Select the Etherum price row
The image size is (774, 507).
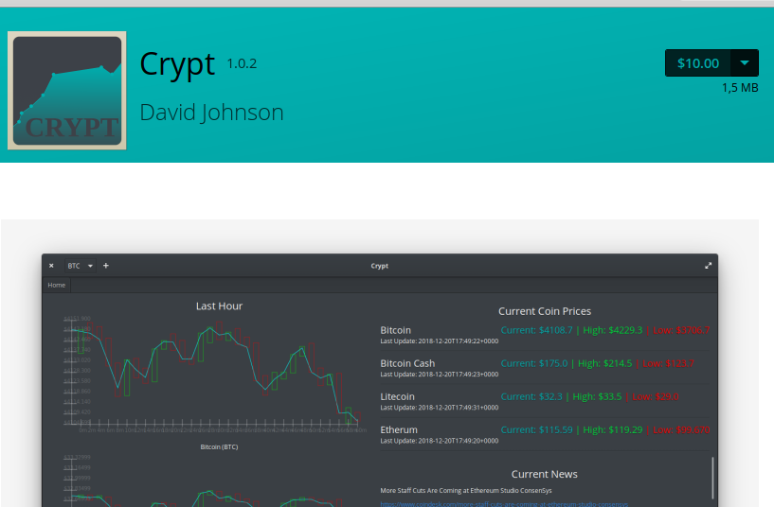[545, 433]
